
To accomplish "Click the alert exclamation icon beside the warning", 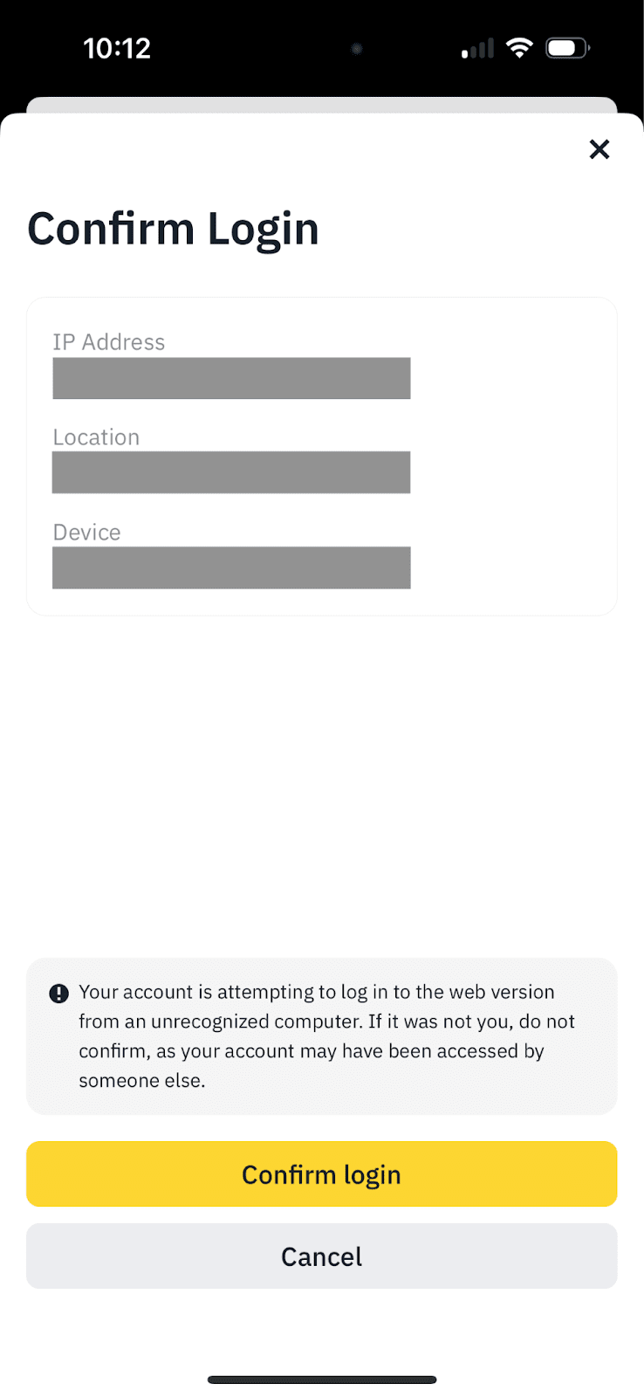I will pyautogui.click(x=58, y=992).
